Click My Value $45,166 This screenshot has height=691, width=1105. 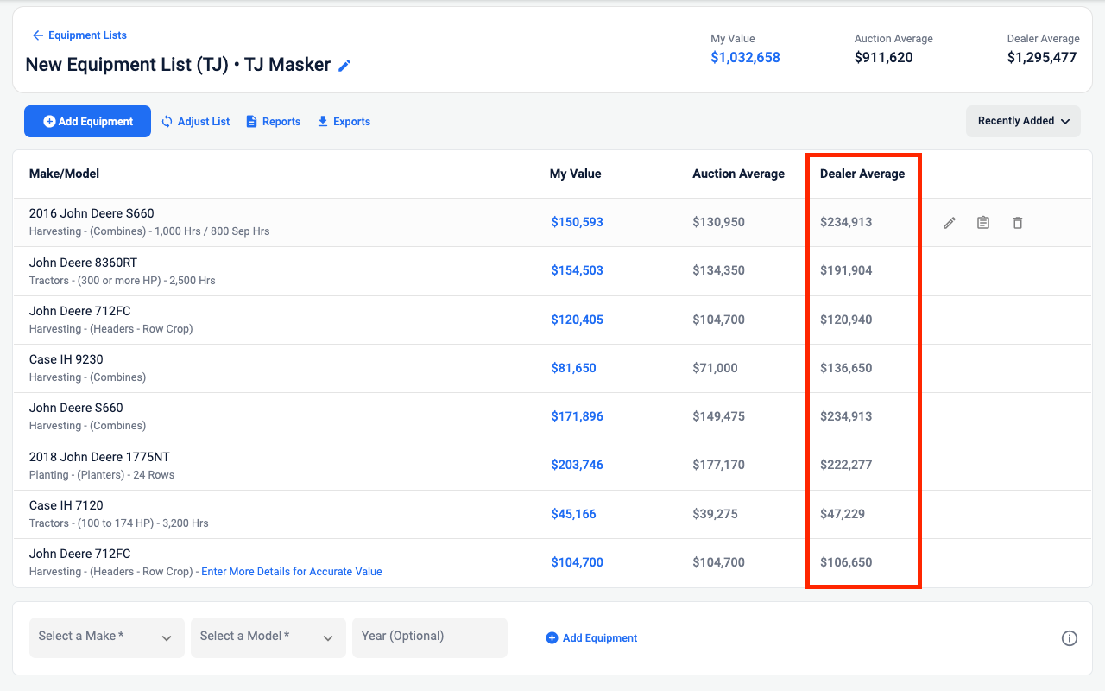click(x=574, y=514)
